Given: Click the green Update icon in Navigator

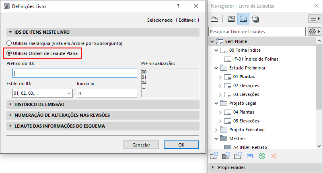Looking at the screenshot, I should pyautogui.click(x=262, y=156).
